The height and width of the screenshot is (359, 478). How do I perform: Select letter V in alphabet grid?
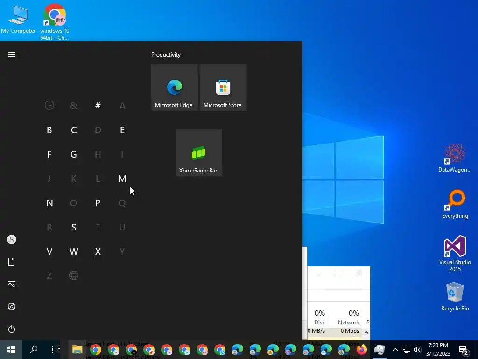pos(49,251)
